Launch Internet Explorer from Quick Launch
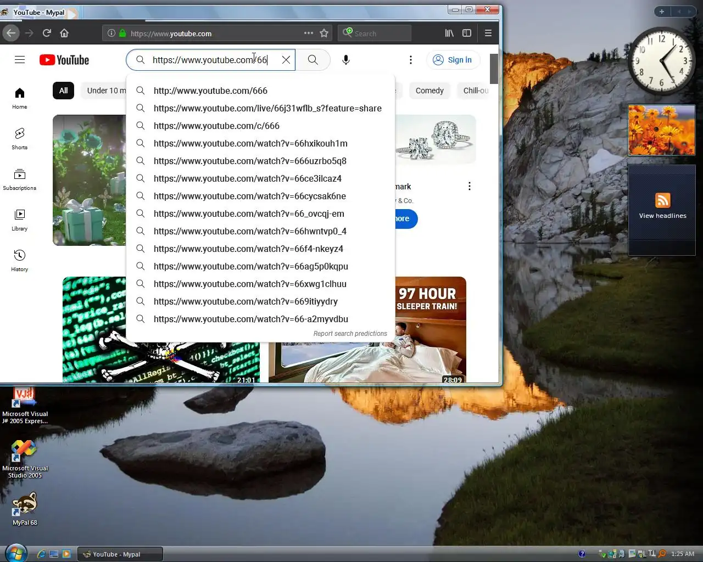The height and width of the screenshot is (562, 703). pos(41,554)
